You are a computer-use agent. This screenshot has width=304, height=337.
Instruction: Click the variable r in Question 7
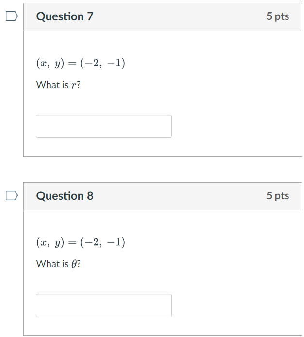[x=73, y=86]
